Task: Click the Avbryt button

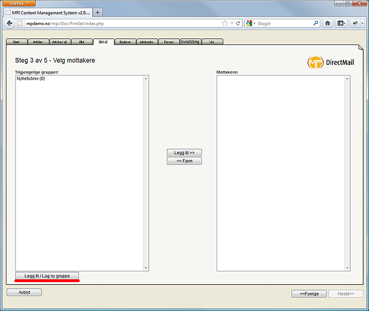Action: [24, 292]
